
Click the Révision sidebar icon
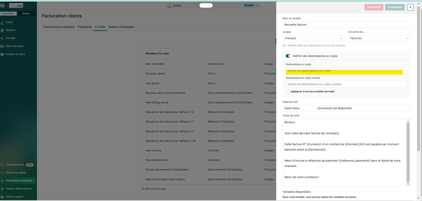pos(3,30)
